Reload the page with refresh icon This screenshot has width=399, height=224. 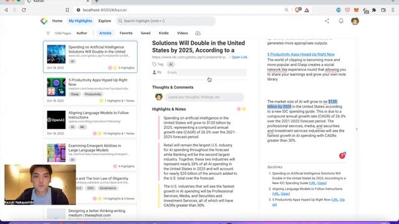click(x=24, y=10)
